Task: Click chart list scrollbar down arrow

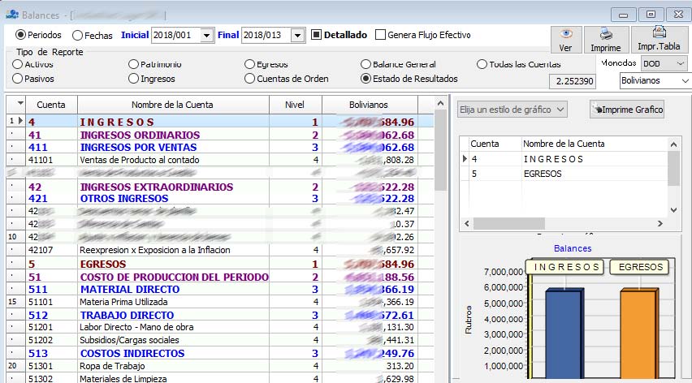Action: click(673, 210)
